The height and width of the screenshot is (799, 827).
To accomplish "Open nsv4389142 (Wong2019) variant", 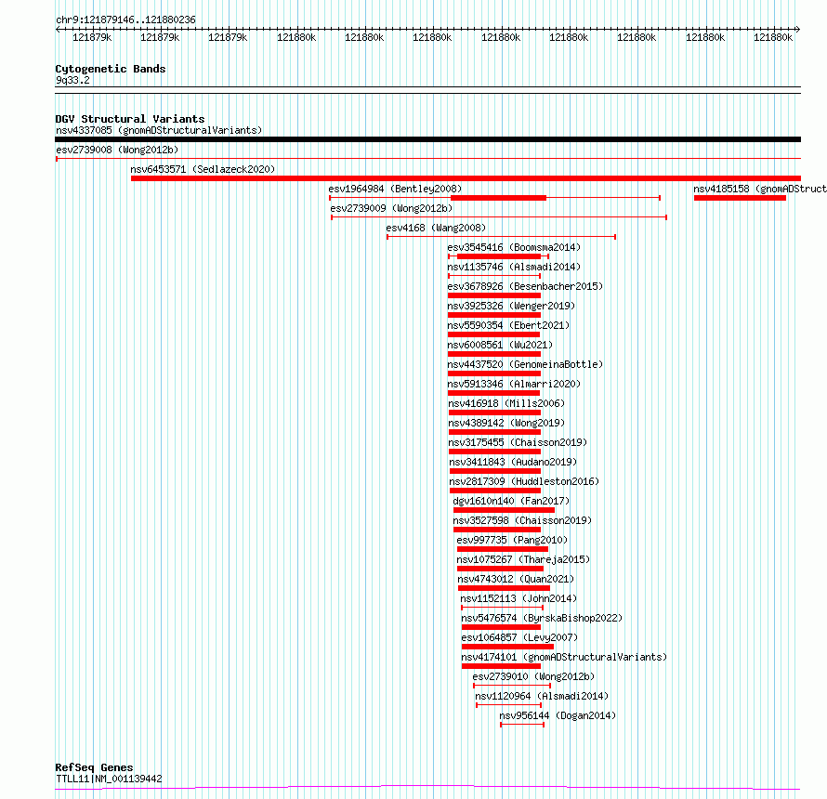I will coord(506,423).
